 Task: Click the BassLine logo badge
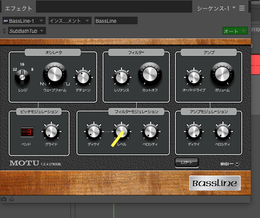[215, 183]
